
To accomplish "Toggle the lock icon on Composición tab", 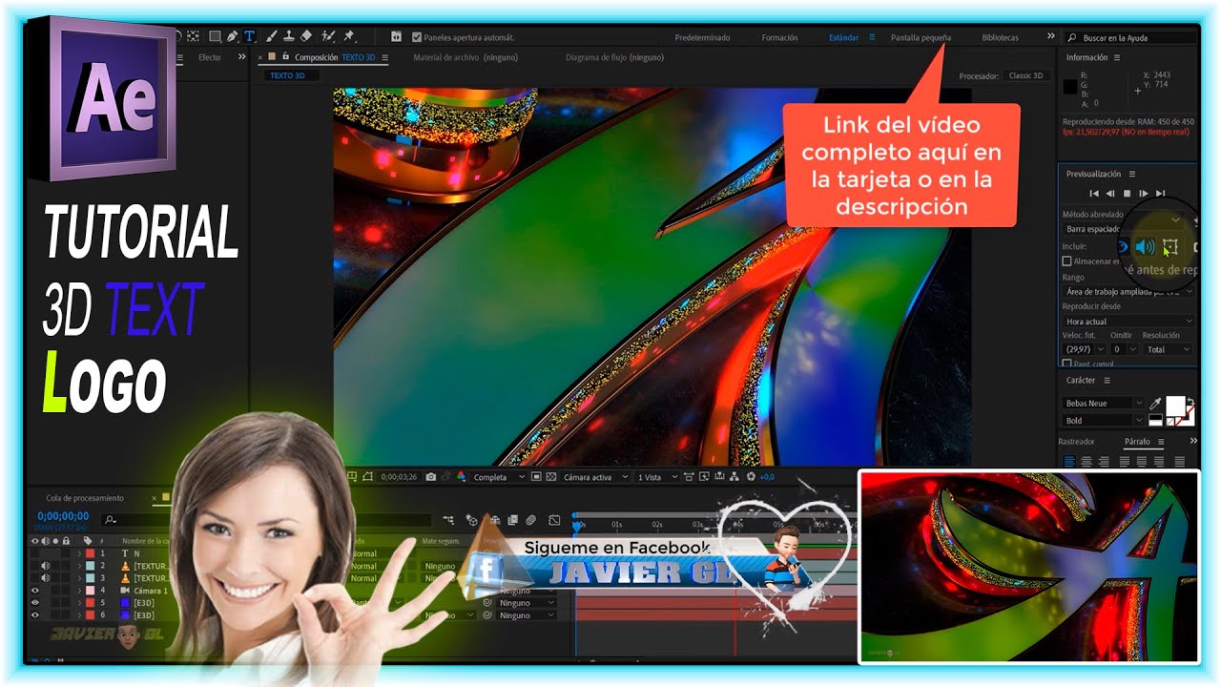I will (285, 56).
